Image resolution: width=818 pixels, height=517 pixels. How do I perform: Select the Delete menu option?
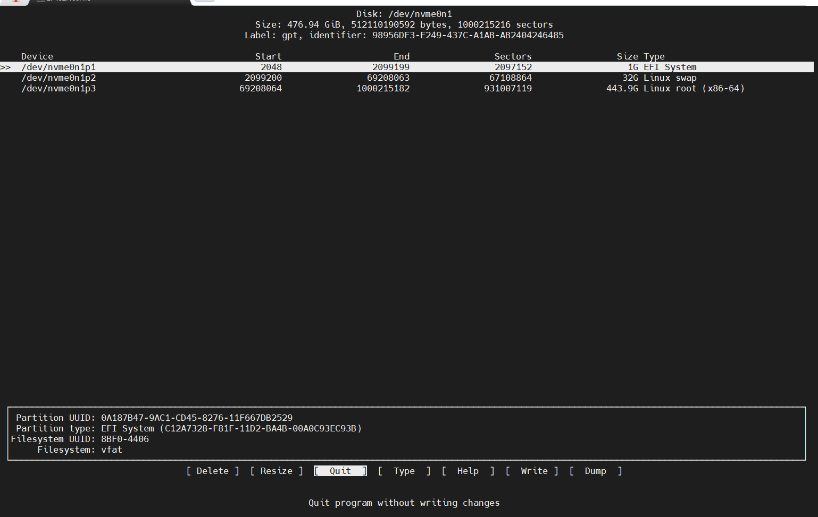(213, 471)
